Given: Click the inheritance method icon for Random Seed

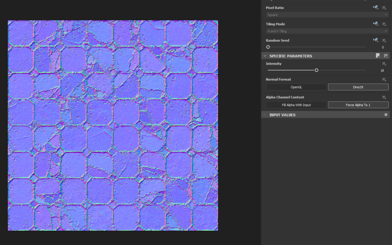Looking at the screenshot, I should tap(376, 40).
